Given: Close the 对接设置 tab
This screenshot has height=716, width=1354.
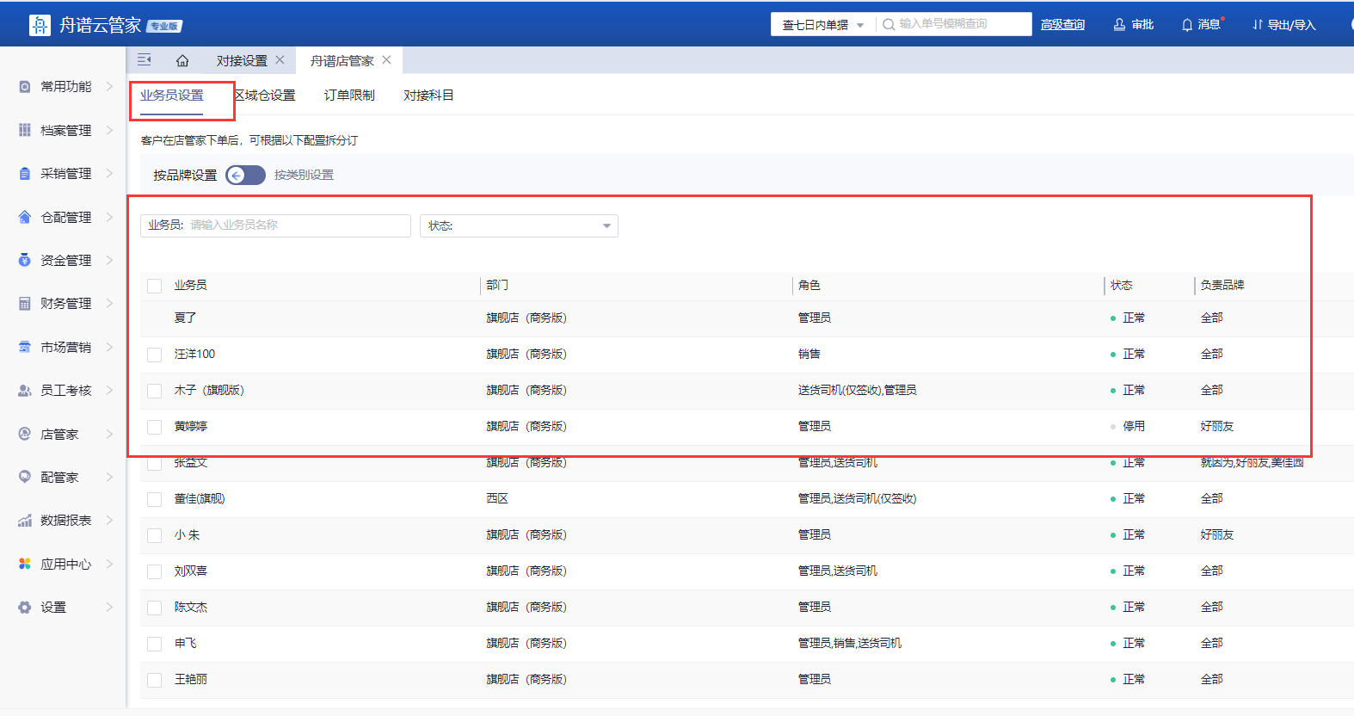Looking at the screenshot, I should (280, 60).
